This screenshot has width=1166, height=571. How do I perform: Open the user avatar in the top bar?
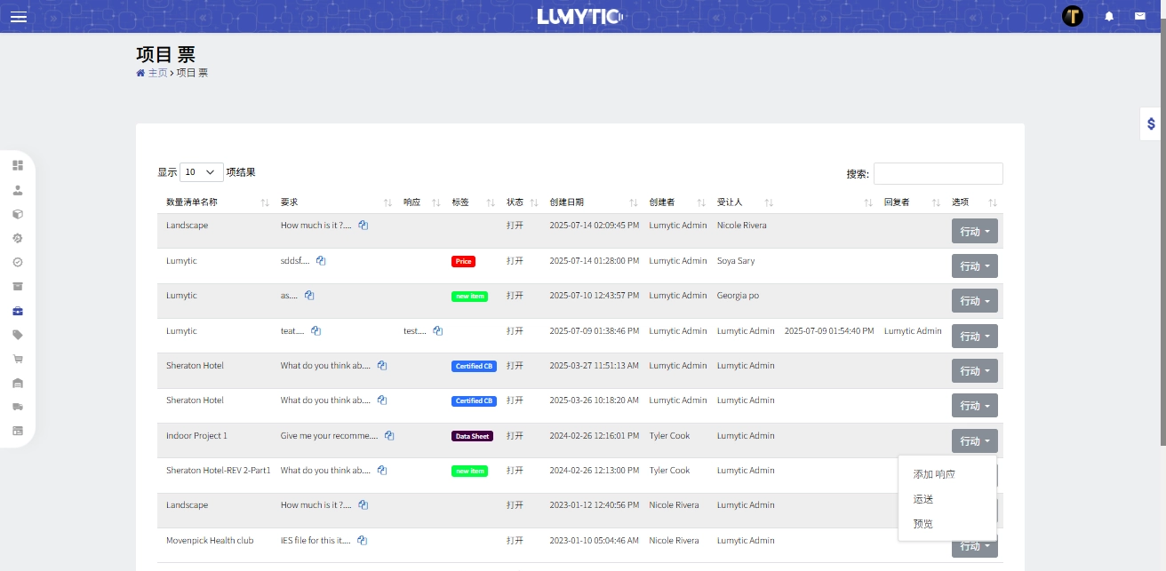coord(1073,16)
